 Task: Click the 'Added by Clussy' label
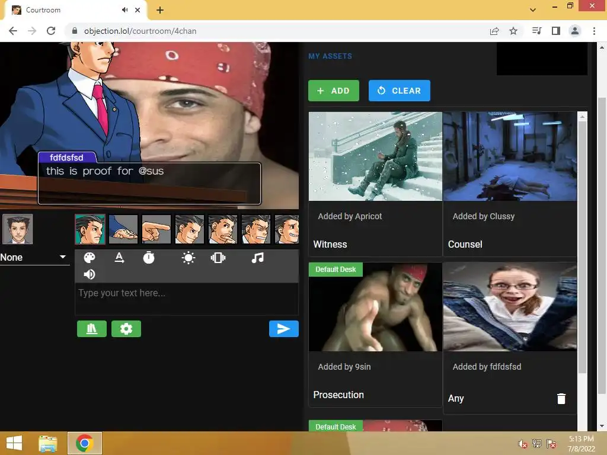(484, 216)
